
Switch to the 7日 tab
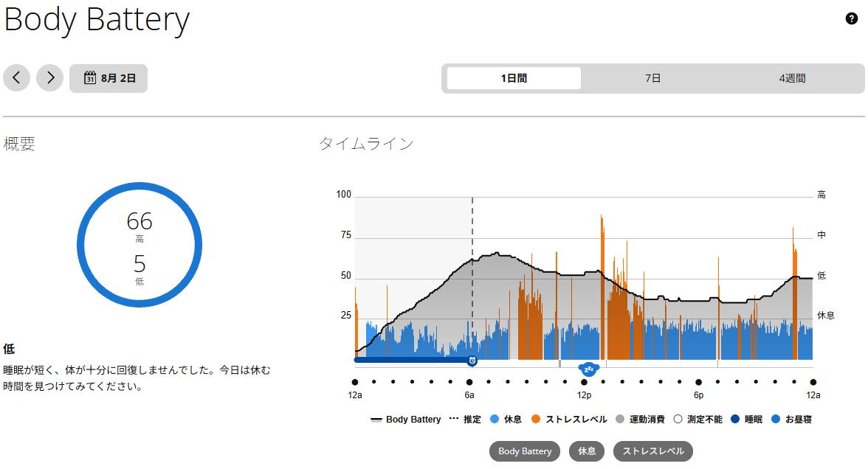click(x=653, y=78)
